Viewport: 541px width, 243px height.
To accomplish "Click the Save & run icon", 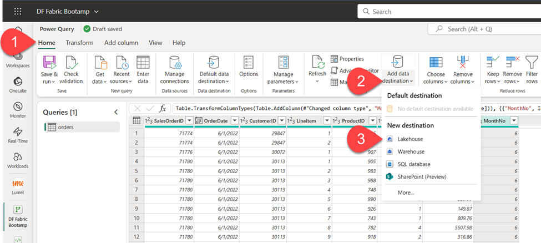I will point(49,63).
